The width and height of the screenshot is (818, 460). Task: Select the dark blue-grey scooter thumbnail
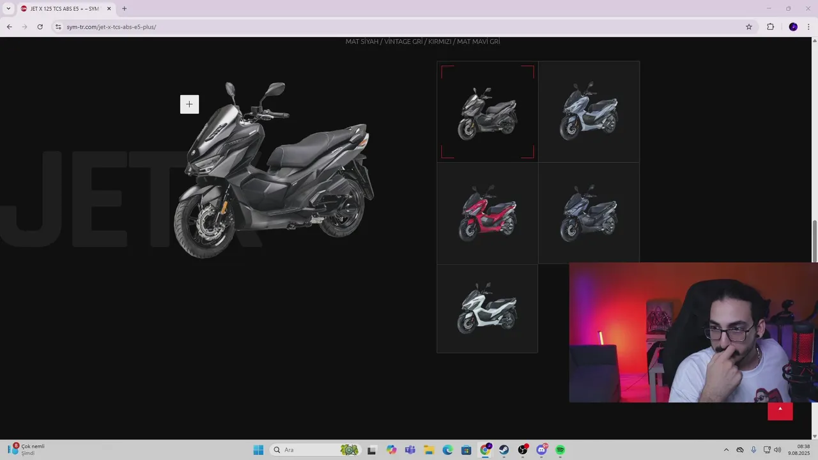(589, 213)
